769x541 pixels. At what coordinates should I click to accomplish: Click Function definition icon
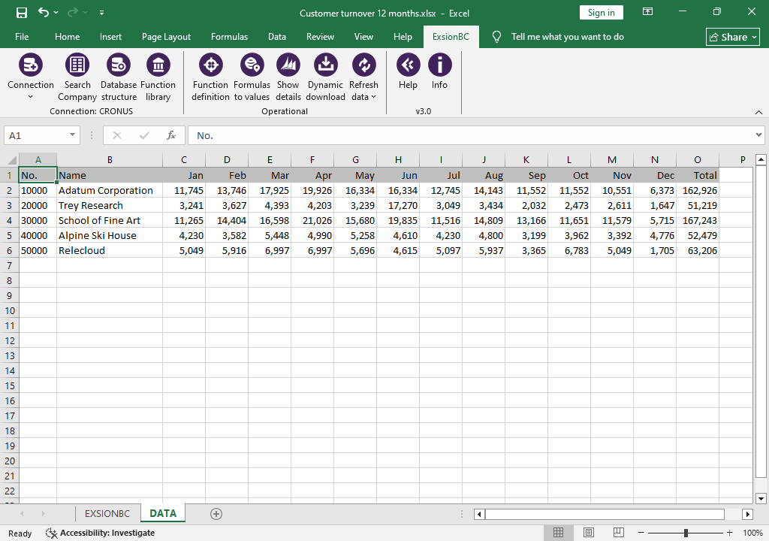(211, 65)
